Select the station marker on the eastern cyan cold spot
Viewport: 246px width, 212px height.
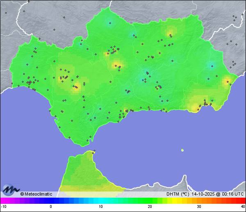[212, 66]
